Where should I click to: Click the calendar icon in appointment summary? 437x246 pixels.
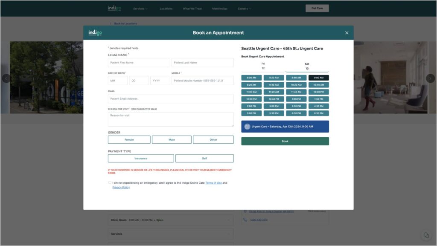247,127
